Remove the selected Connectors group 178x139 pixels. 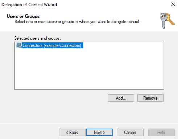point(150,98)
